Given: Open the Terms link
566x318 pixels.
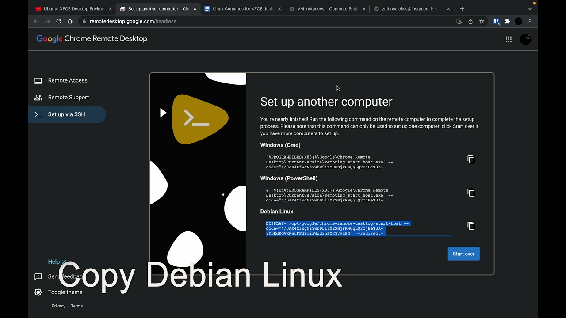Looking at the screenshot, I should coord(77,306).
